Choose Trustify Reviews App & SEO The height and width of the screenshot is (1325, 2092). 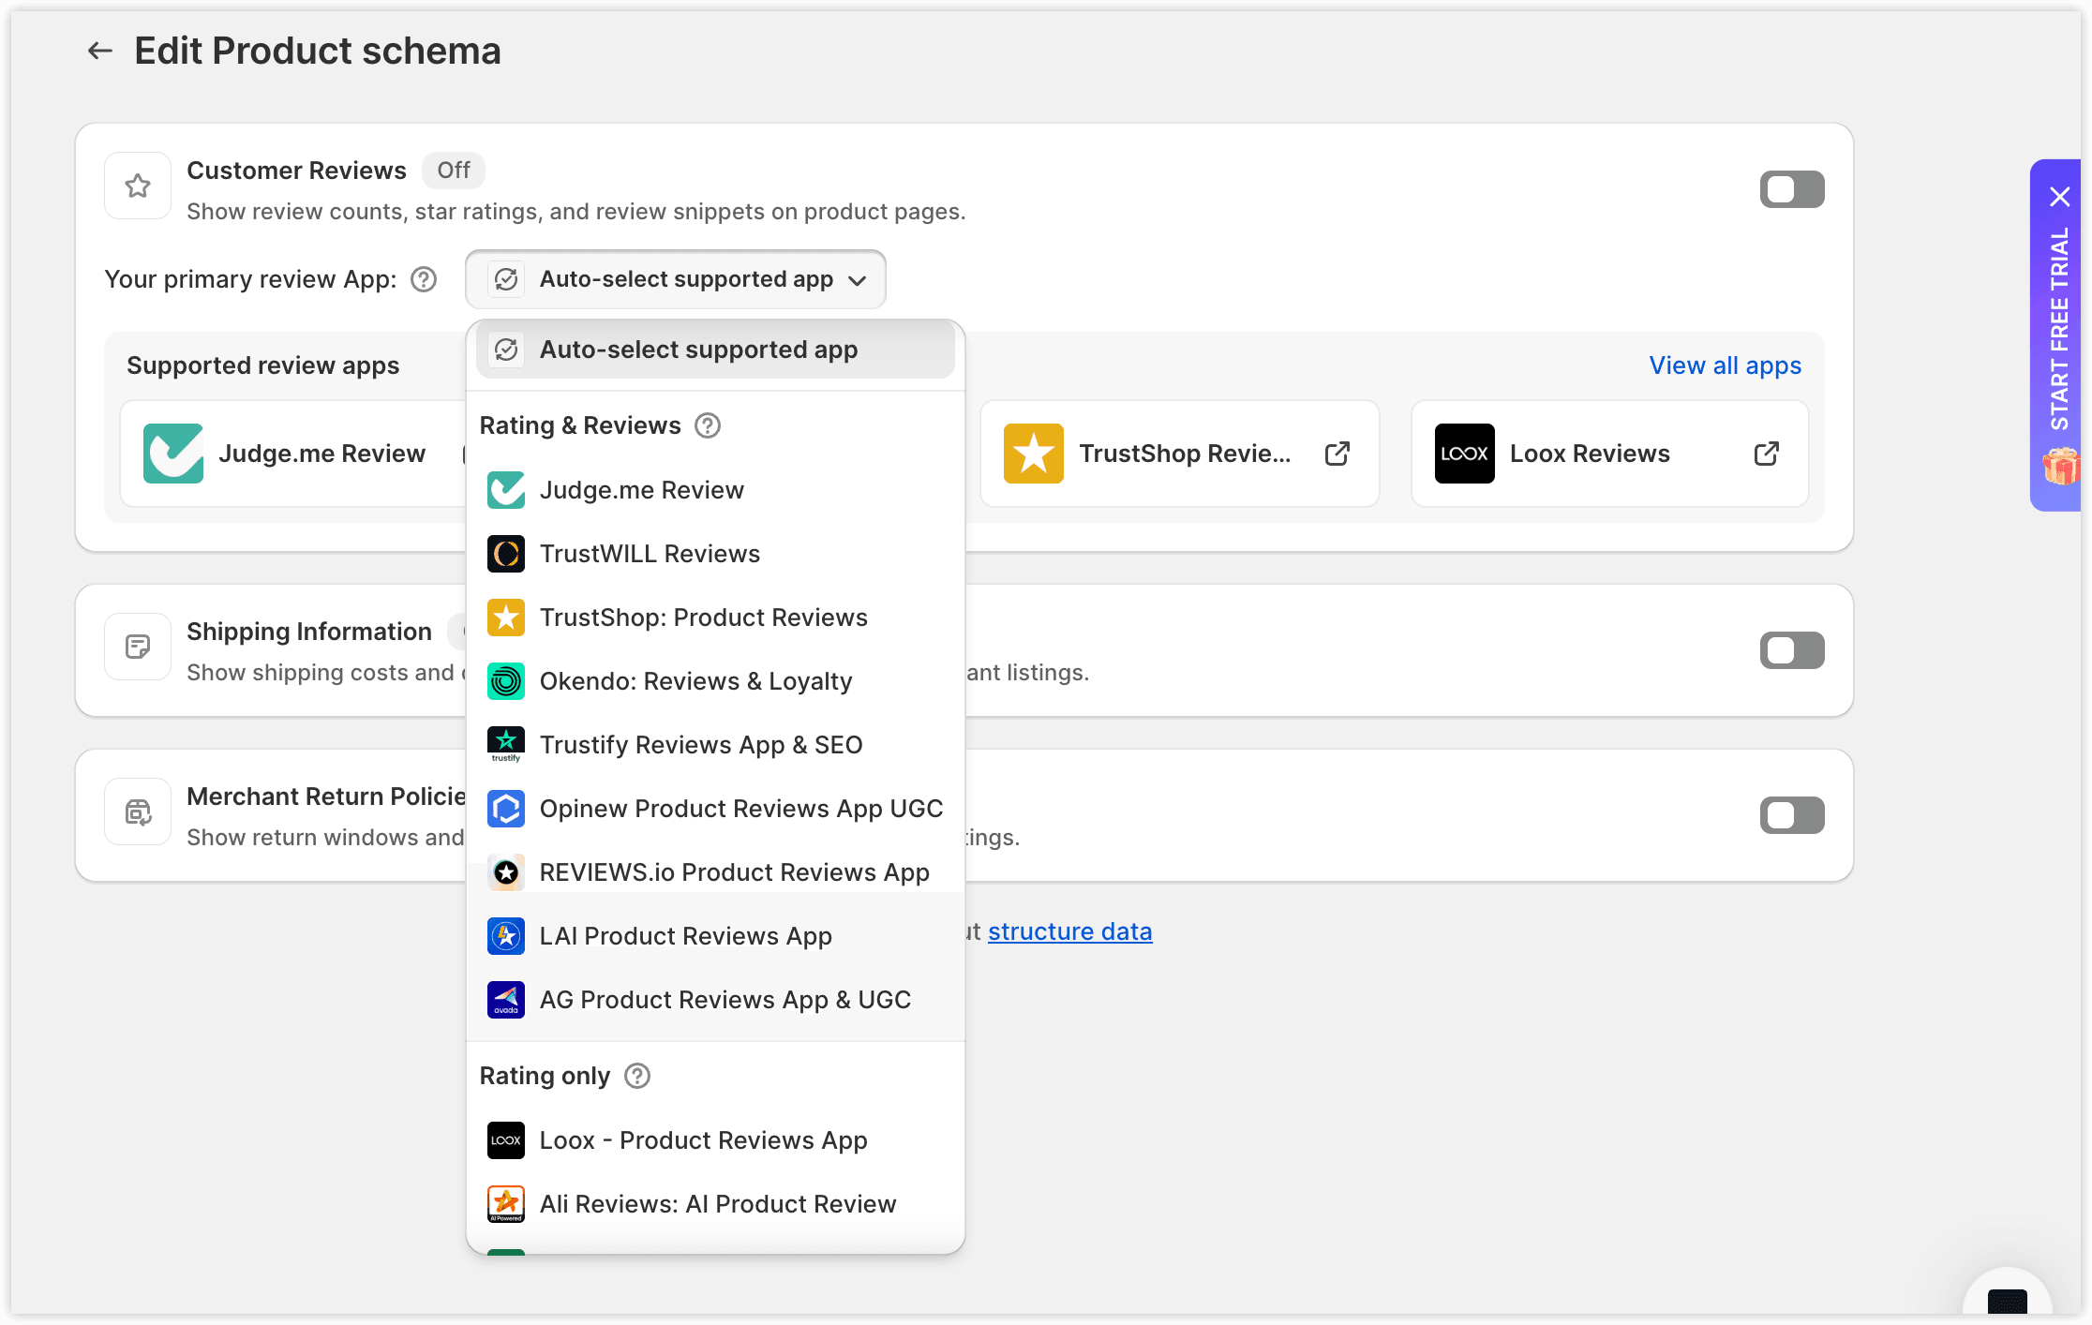coord(715,745)
